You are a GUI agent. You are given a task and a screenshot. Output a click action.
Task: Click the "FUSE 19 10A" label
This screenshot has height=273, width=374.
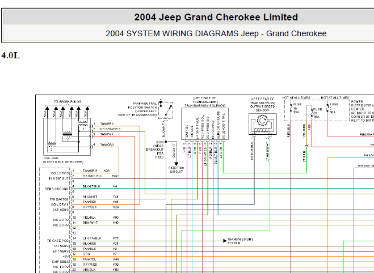[x=297, y=108]
